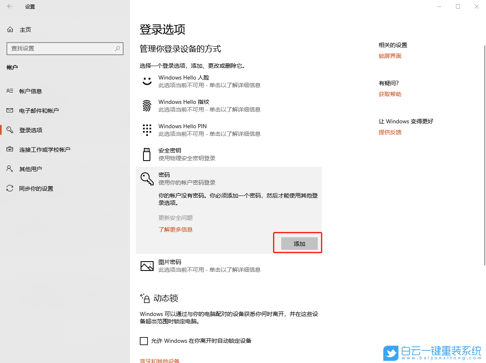Click the 添加 button to add password

click(x=299, y=243)
